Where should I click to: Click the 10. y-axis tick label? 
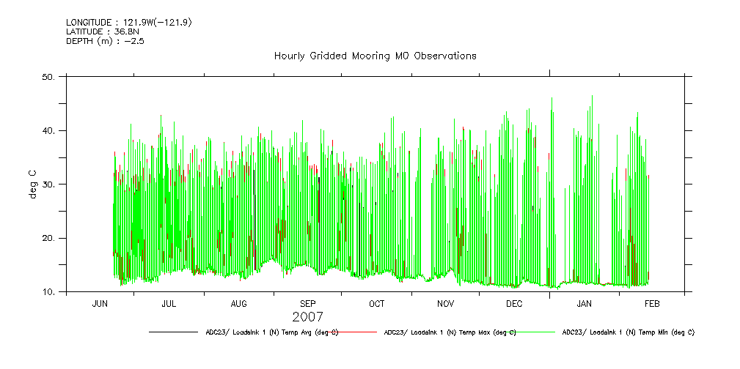(x=49, y=292)
